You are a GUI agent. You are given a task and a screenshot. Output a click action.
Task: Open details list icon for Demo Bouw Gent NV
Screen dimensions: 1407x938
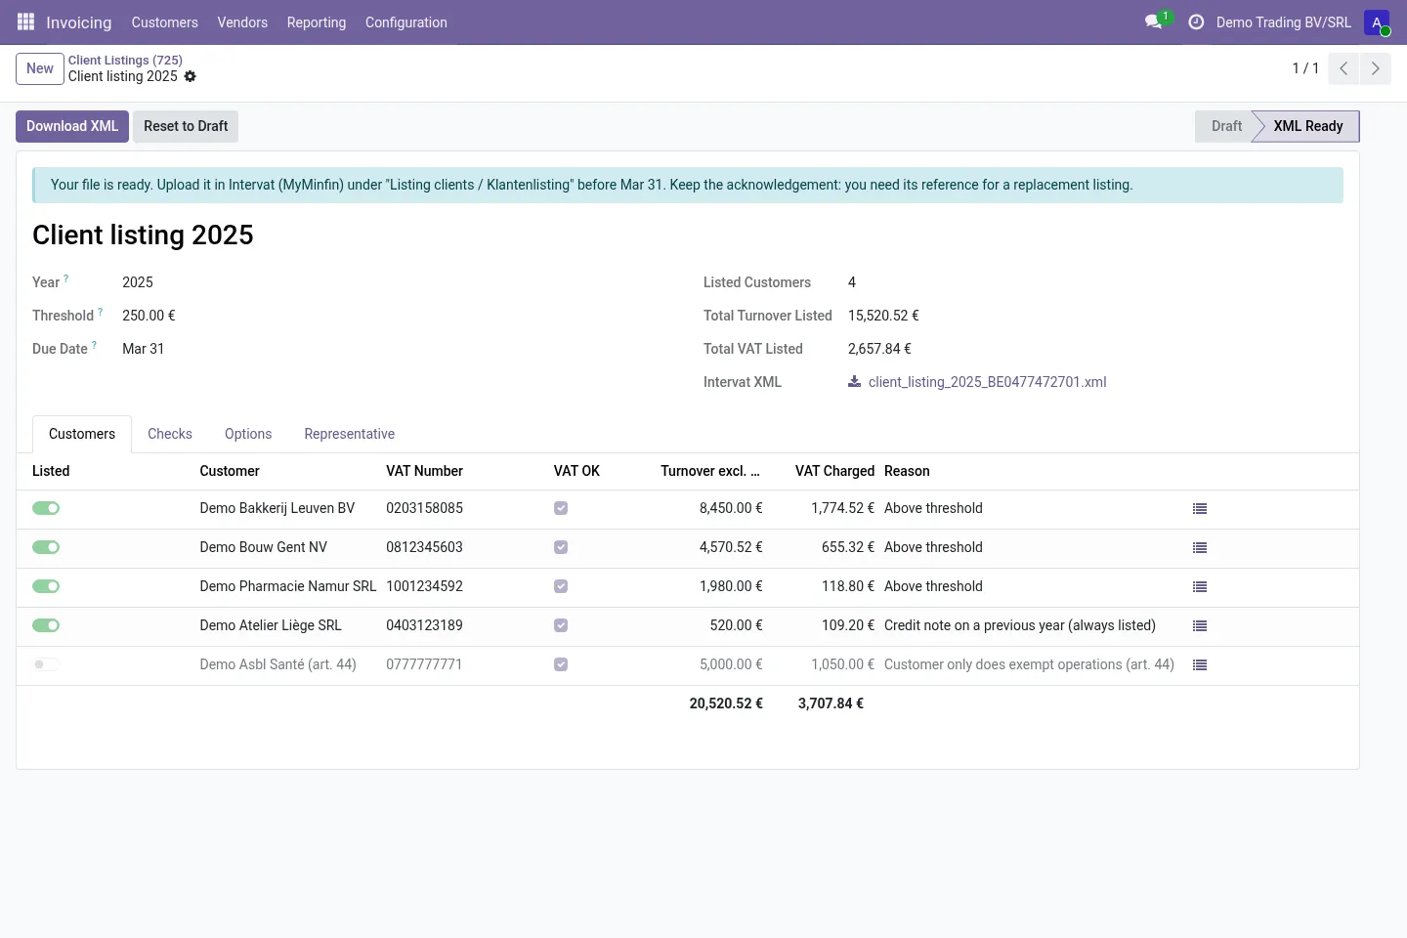(x=1200, y=548)
